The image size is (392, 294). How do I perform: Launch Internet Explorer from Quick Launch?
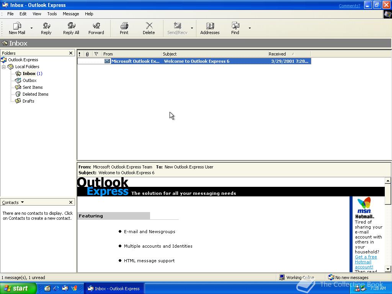56,289
